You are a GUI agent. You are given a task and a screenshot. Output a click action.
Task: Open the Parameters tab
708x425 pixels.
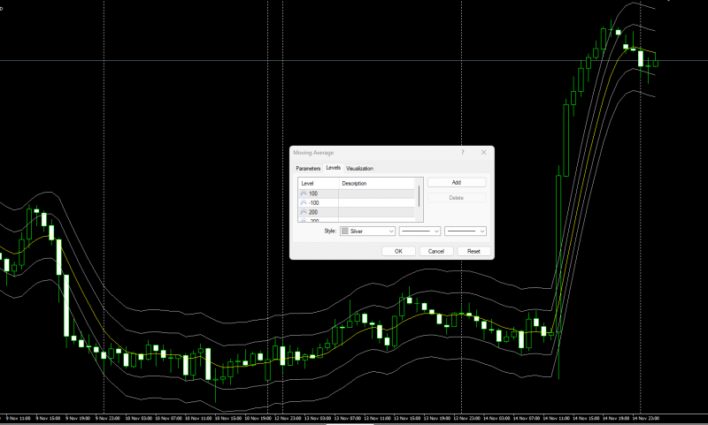point(308,168)
